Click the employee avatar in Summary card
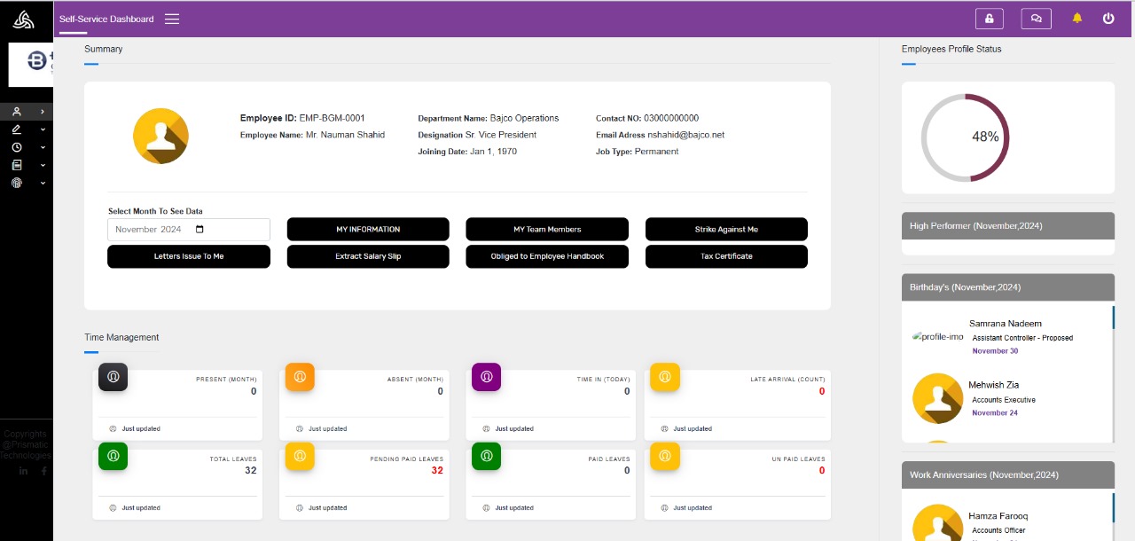Image resolution: width=1135 pixels, height=541 pixels. click(x=160, y=136)
